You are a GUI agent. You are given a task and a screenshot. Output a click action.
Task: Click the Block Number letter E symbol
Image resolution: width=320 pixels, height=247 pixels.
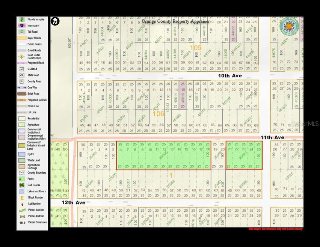coord(22,198)
